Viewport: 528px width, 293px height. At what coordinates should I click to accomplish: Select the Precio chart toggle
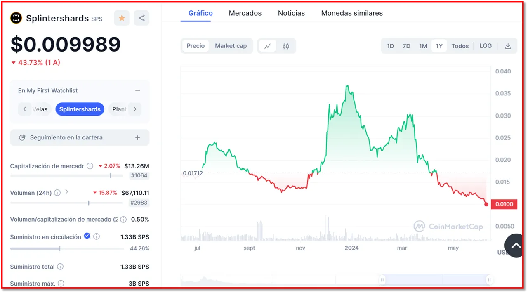coord(196,46)
